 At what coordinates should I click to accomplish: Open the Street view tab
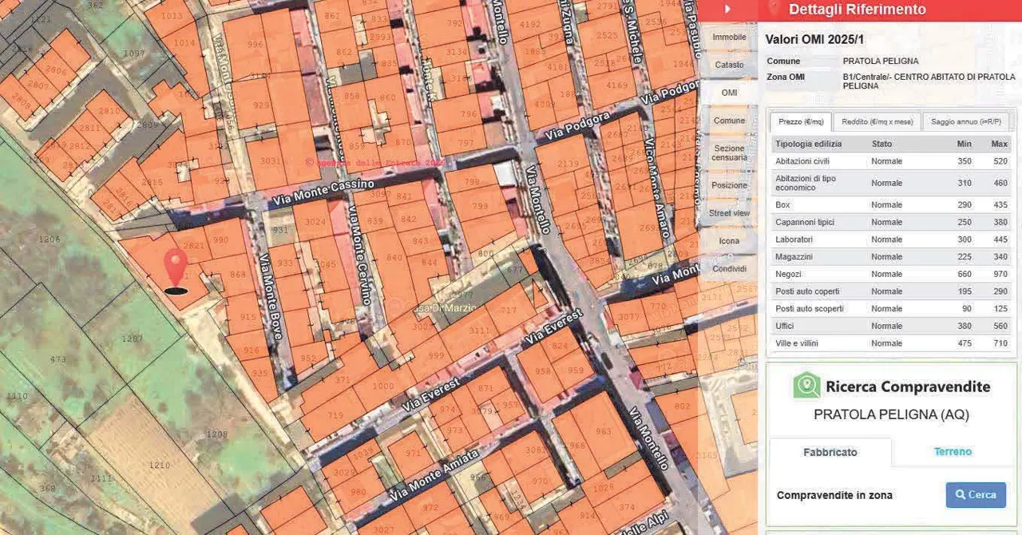coord(729,213)
